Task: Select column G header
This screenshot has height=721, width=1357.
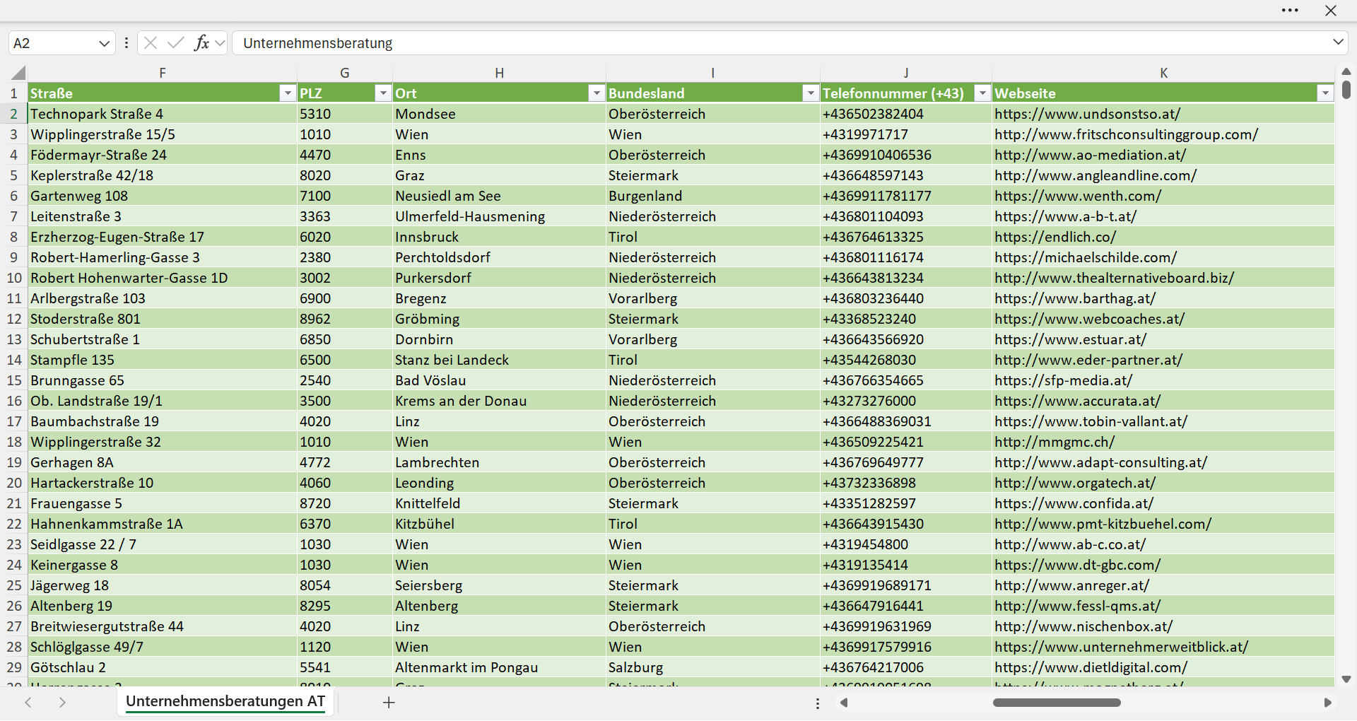Action: click(345, 73)
